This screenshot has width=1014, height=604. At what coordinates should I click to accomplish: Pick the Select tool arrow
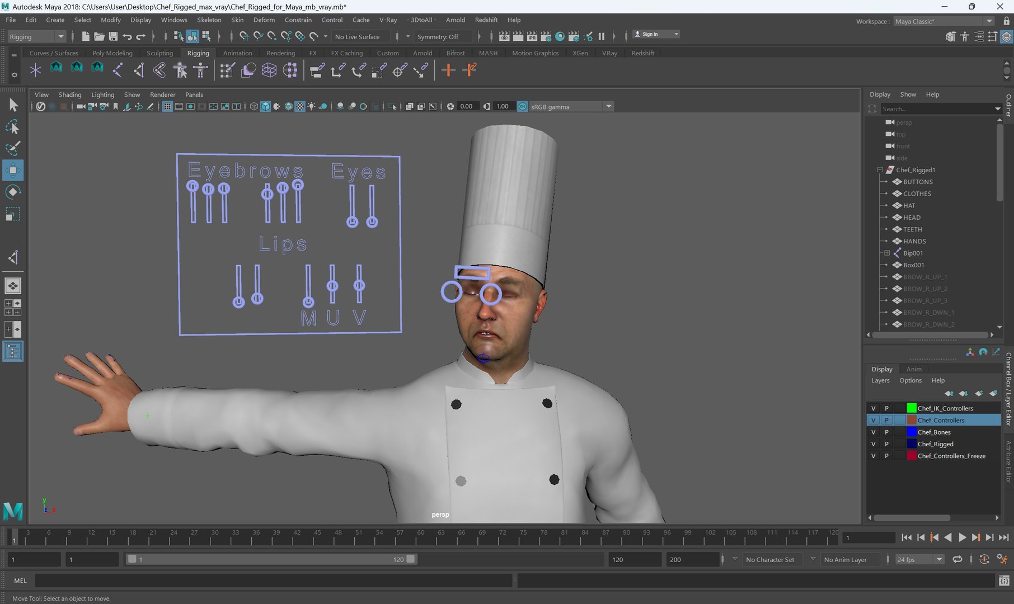pos(12,105)
